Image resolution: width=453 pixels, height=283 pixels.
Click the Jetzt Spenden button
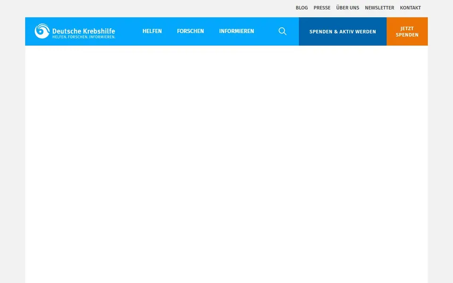(407, 32)
